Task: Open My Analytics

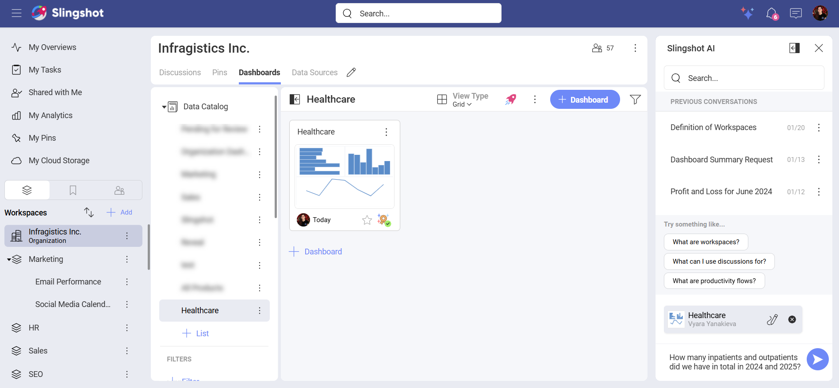Action: tap(50, 115)
